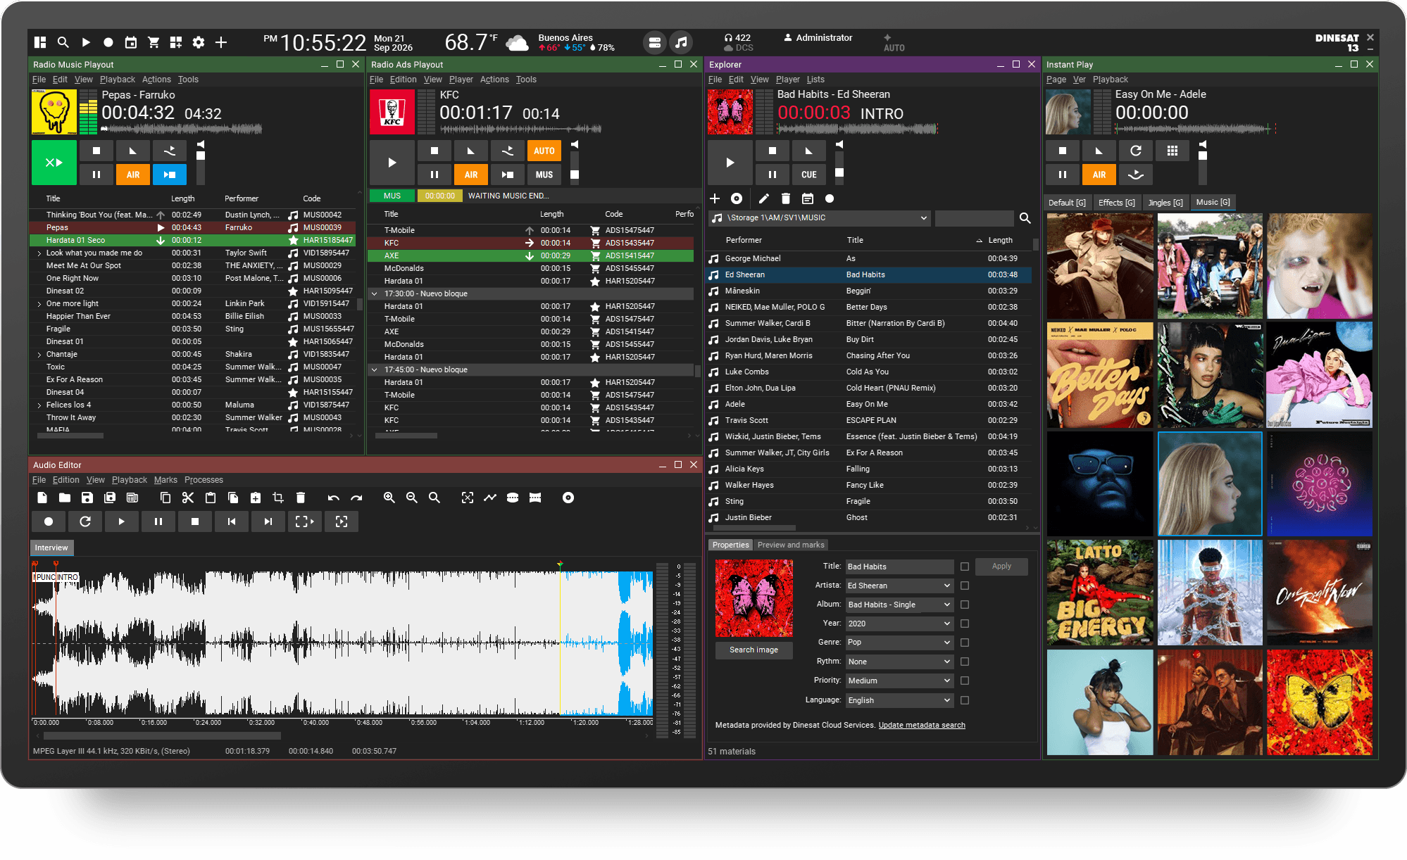This screenshot has height=860, width=1407.
Task: Open the Lists menu in Explorer
Action: pyautogui.click(x=815, y=80)
